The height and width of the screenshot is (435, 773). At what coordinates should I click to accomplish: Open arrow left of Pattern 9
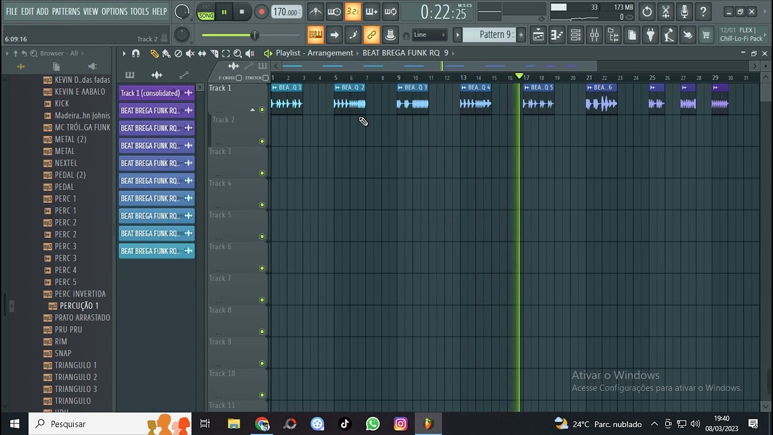[x=457, y=35]
